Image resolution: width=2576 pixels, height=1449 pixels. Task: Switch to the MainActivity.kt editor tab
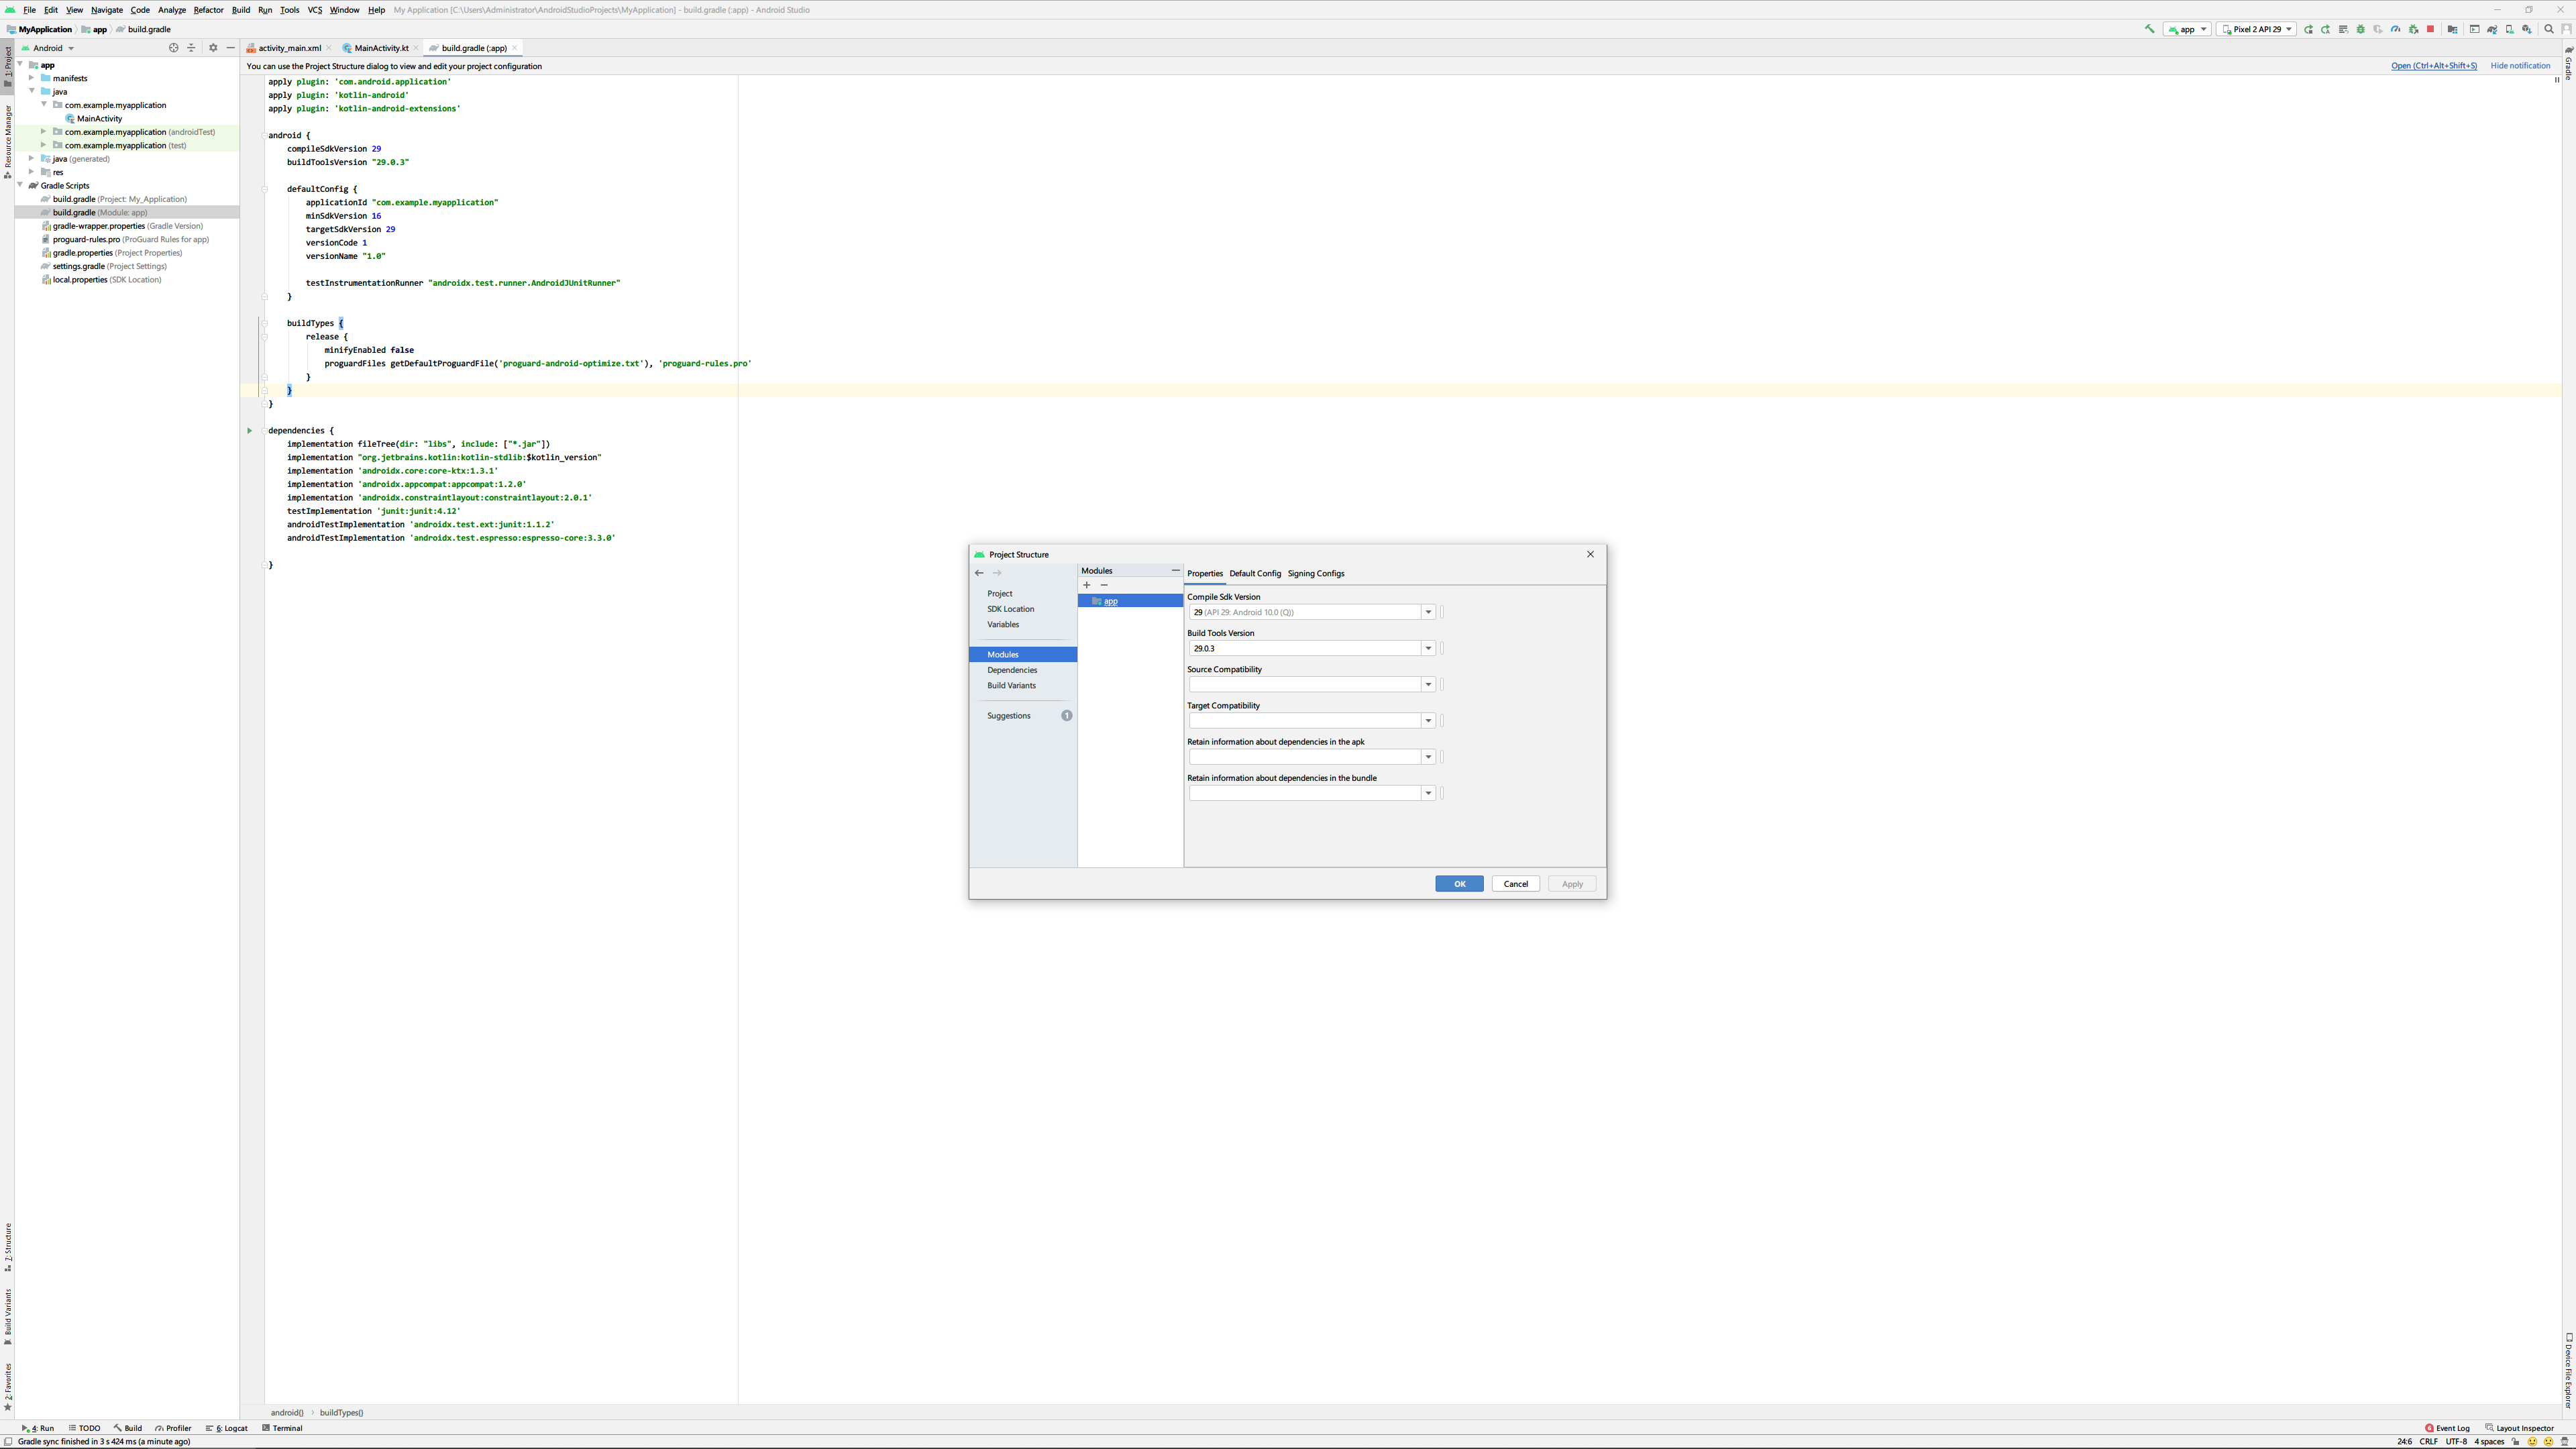pyautogui.click(x=381, y=48)
